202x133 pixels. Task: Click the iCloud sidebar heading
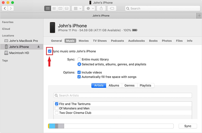tap(6, 29)
